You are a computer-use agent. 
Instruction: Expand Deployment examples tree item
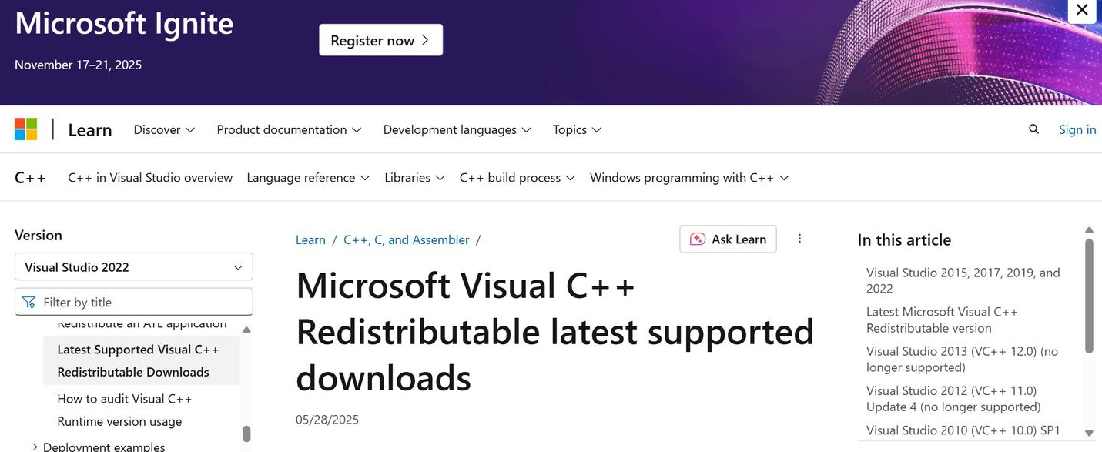point(35,447)
